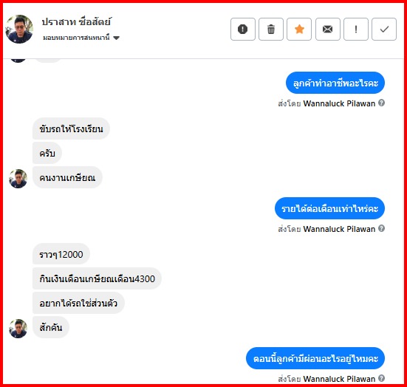Select the blue รายได้ต่อเดือนเท่าไหร่คะ bubble
This screenshot has width=407, height=387.
coord(329,208)
